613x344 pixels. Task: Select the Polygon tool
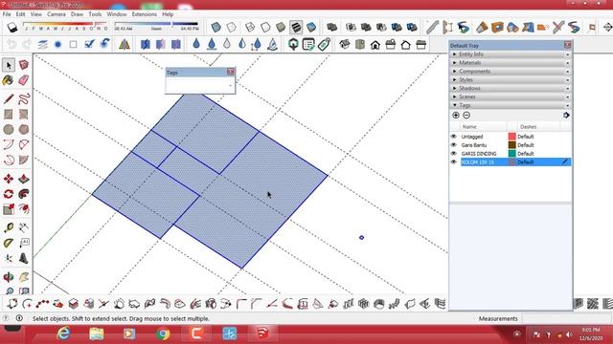(23, 129)
